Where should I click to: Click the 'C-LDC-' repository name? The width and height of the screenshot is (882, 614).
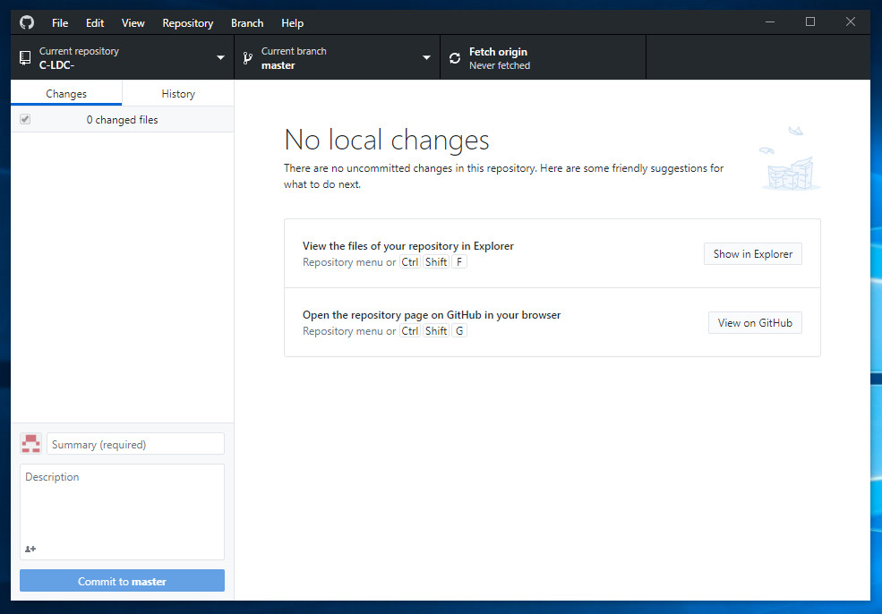pyautogui.click(x=56, y=65)
